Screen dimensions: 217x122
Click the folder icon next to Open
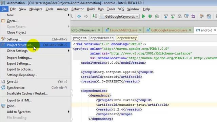point(3,21)
